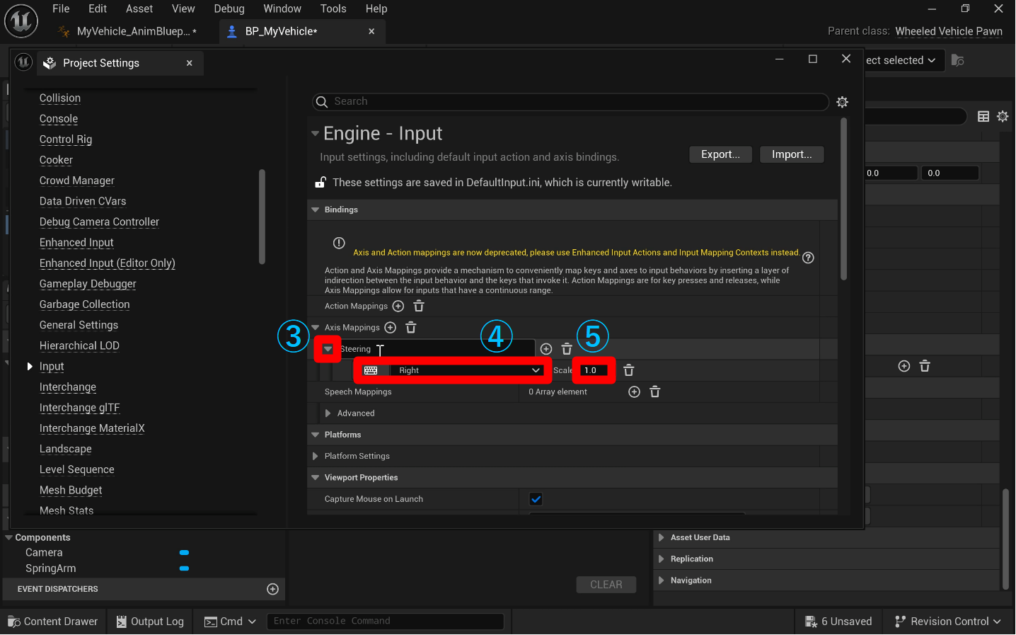
Task: Click the deprecation warning icon
Action: point(339,243)
